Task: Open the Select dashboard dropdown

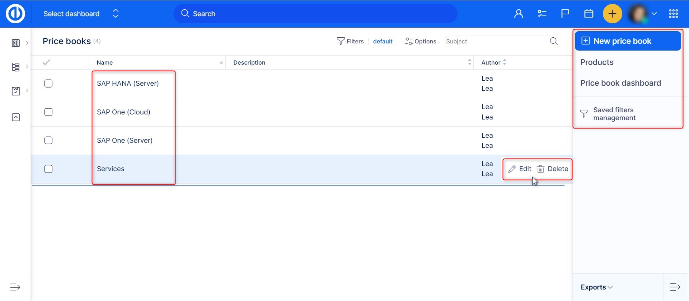Action: (81, 14)
